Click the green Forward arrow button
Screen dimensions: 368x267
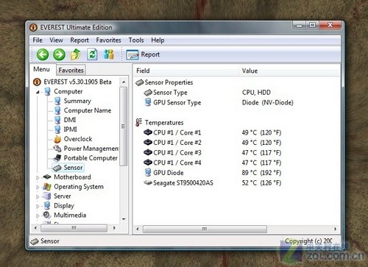59,54
